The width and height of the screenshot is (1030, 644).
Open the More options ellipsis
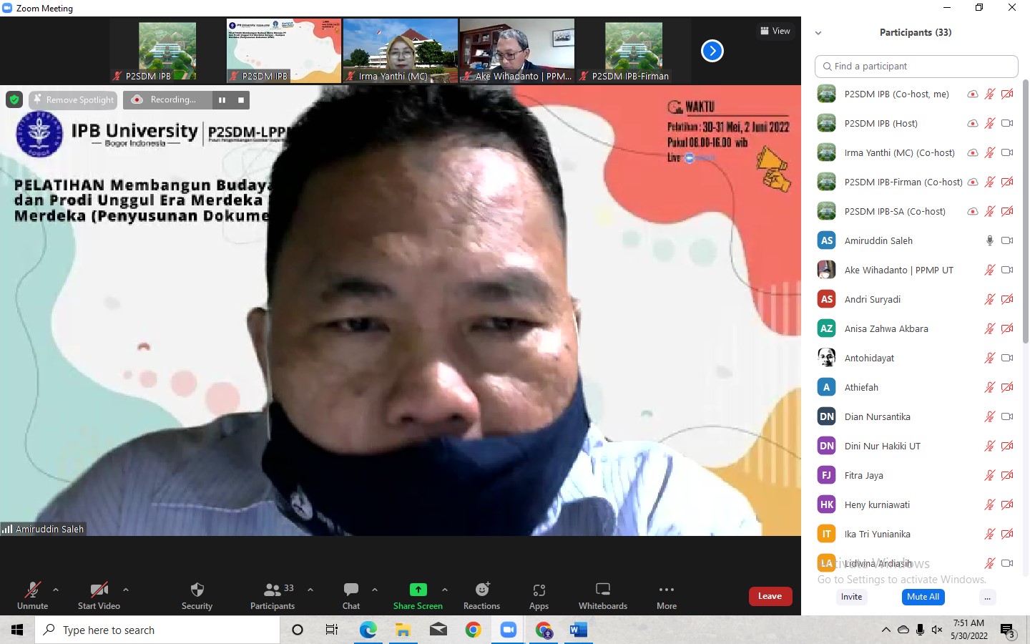coord(666,595)
